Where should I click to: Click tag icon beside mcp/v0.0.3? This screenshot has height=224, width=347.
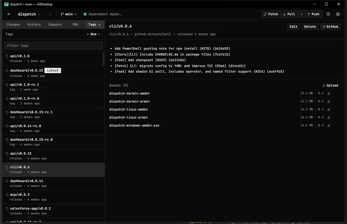[x=7, y=195]
